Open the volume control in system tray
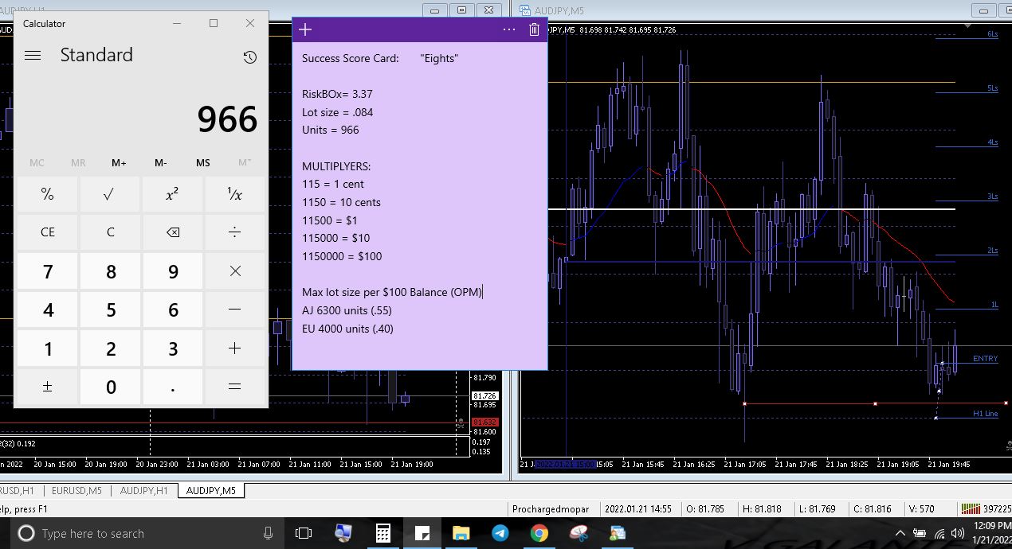The image size is (1012, 549). pyautogui.click(x=957, y=533)
